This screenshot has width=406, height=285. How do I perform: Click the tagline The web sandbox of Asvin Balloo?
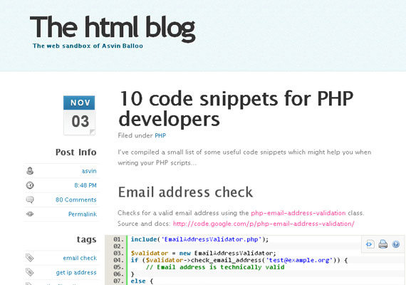coord(88,46)
